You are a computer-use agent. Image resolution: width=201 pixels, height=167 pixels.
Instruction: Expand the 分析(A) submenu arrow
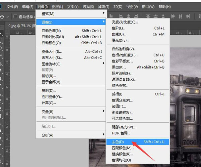click(x=104, y=134)
